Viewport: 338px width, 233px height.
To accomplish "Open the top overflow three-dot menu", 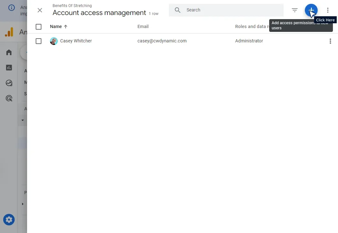I will (328, 10).
